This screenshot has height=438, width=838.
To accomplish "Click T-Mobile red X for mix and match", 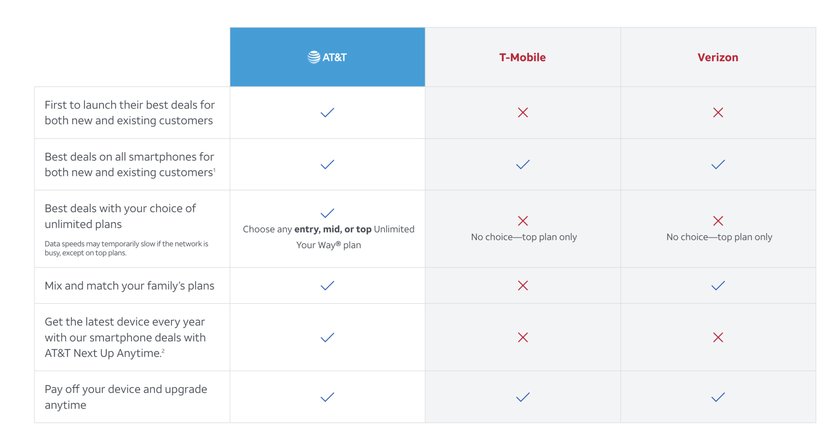I will pyautogui.click(x=523, y=286).
